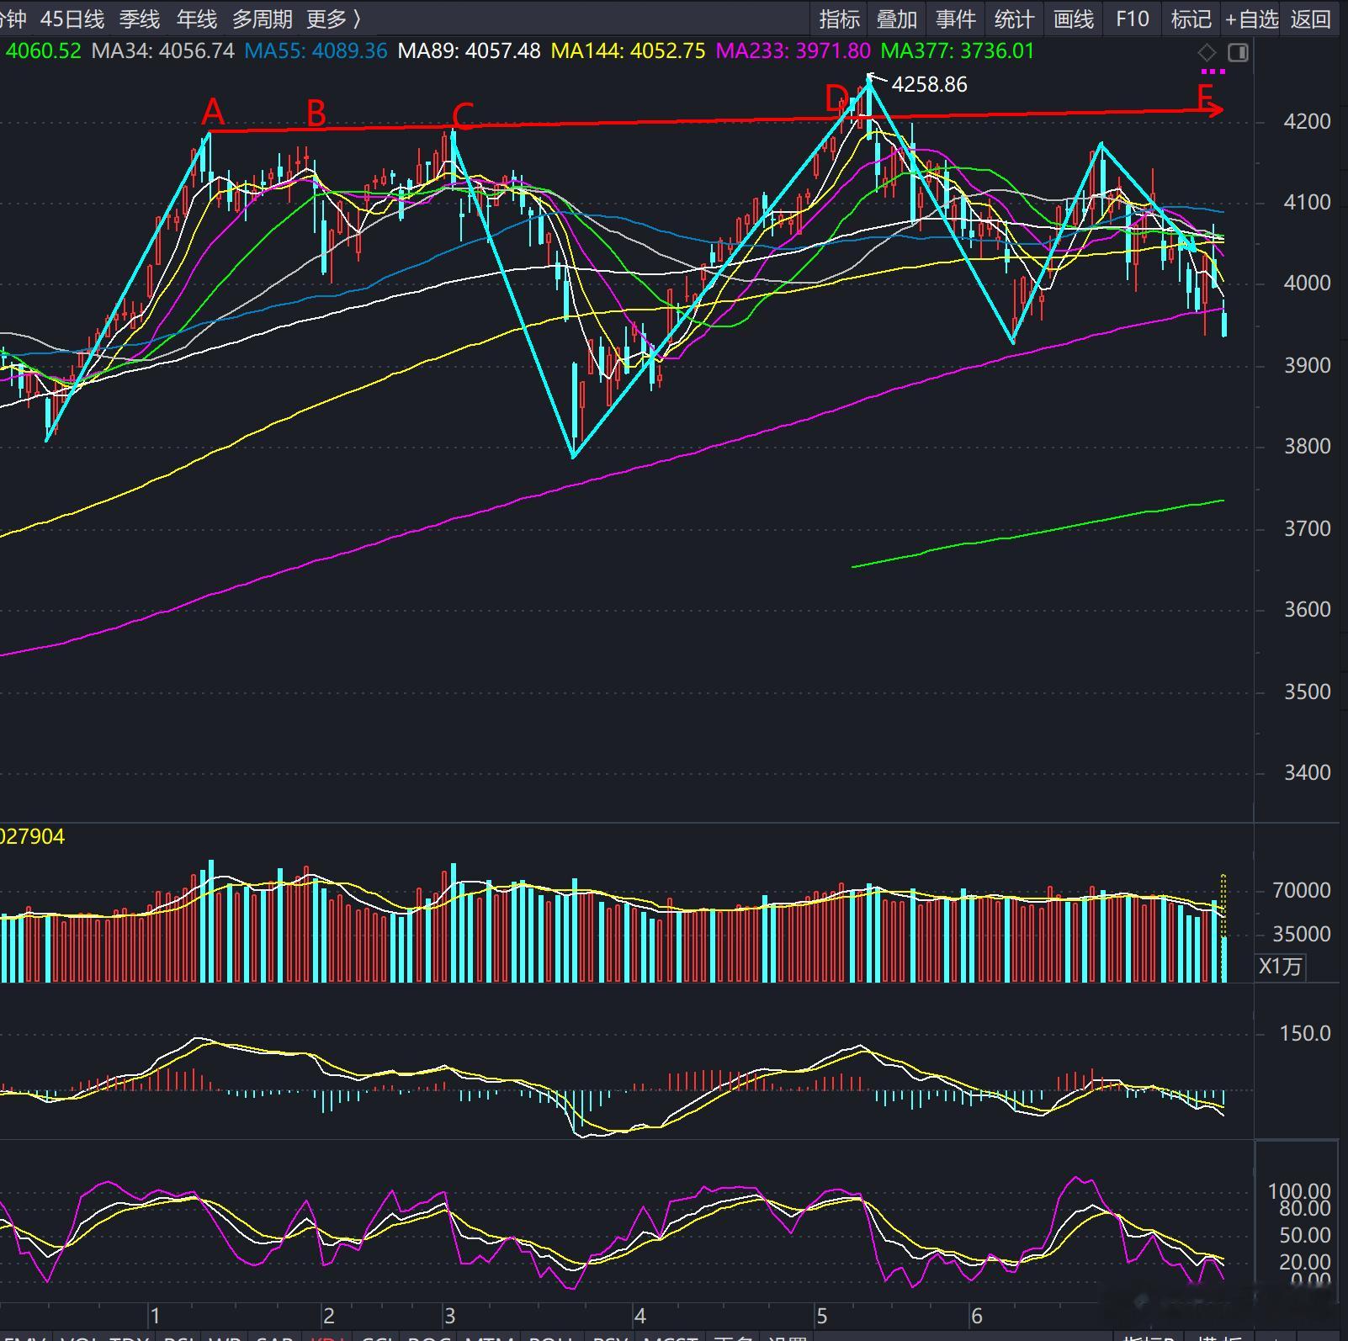Click the magenta MA233 legend label
The image size is (1348, 1341).
coord(793,50)
